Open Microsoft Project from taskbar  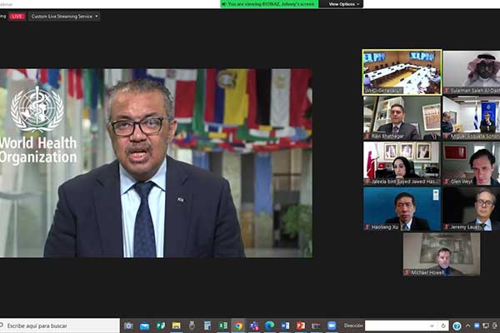(160, 326)
